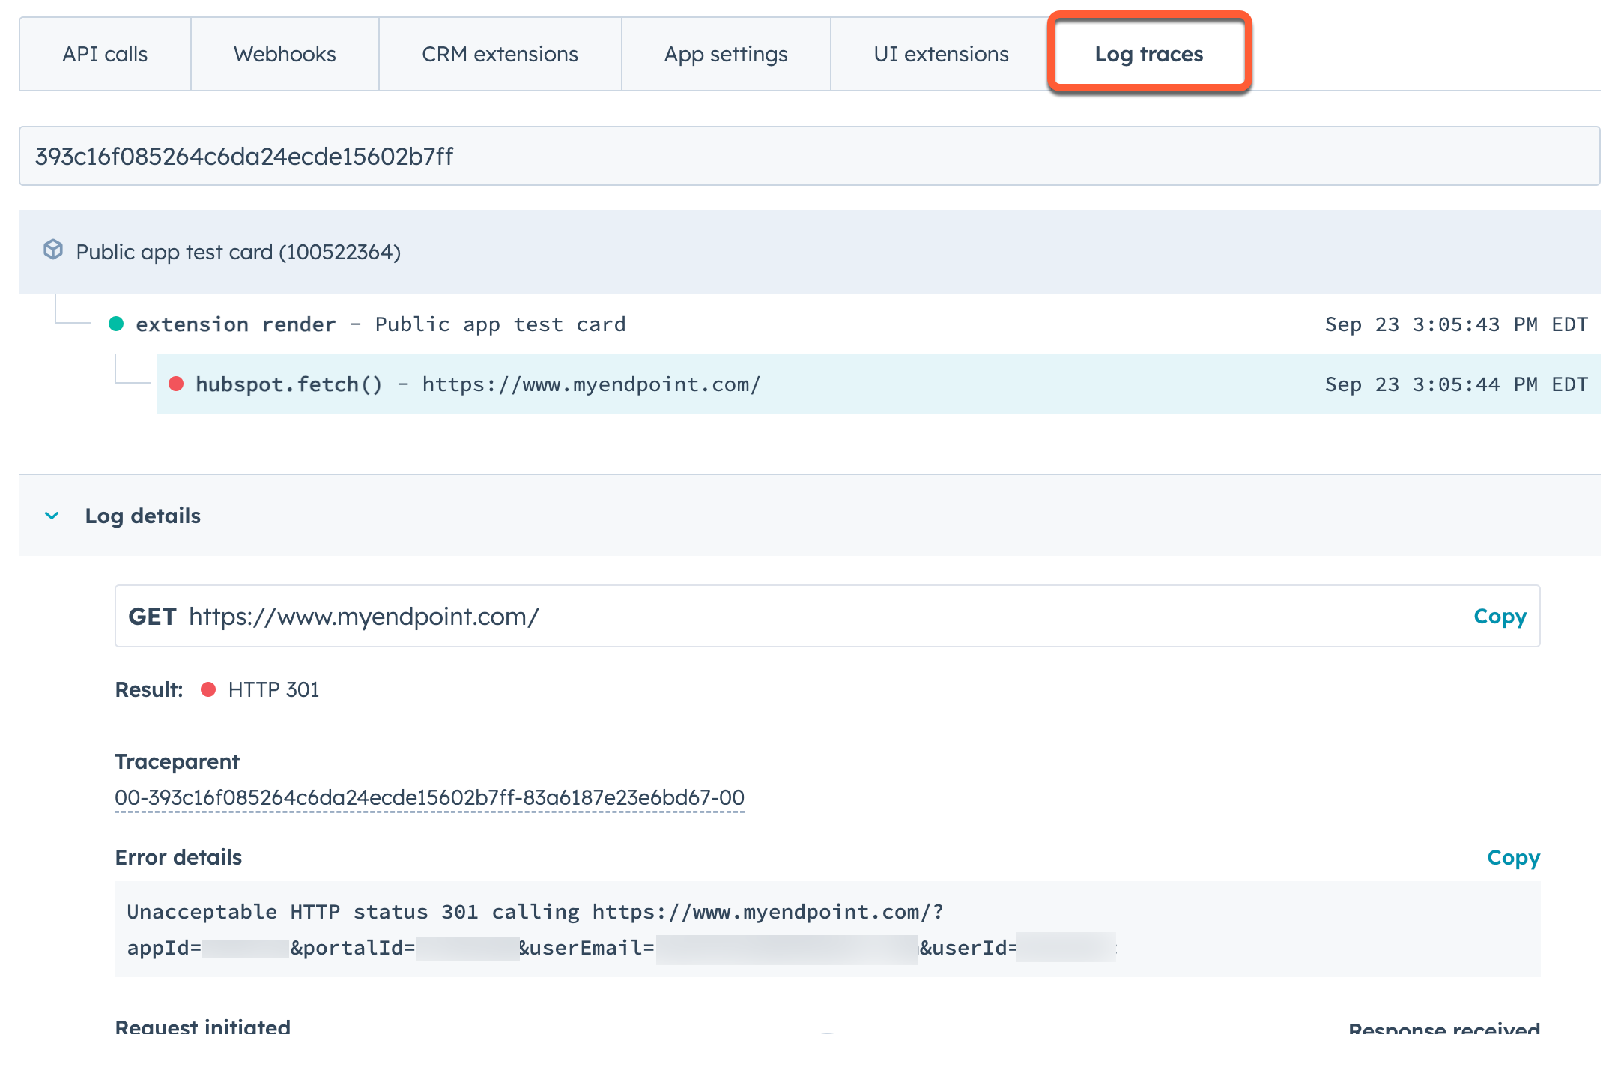Go to App settings tab
The width and height of the screenshot is (1624, 1073).
click(x=725, y=54)
